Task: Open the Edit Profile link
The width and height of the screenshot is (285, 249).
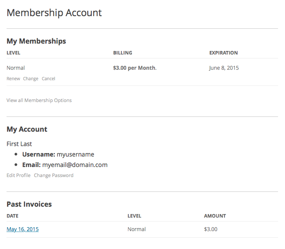Action: tap(18, 175)
